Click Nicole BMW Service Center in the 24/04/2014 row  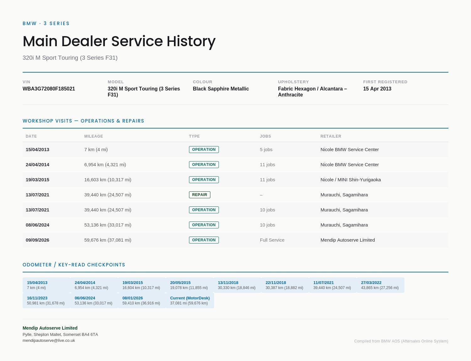(349, 165)
